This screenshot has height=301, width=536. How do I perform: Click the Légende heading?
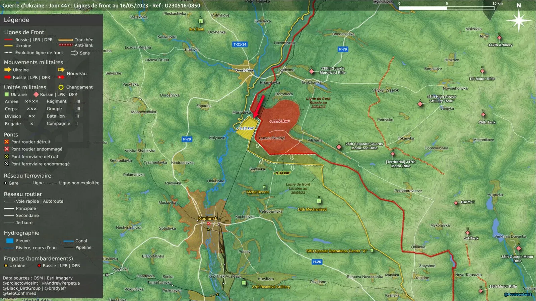[17, 20]
